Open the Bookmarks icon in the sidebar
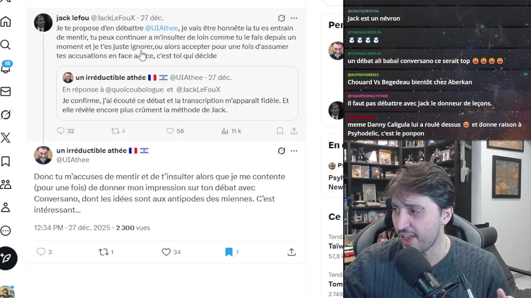 pyautogui.click(x=5, y=161)
